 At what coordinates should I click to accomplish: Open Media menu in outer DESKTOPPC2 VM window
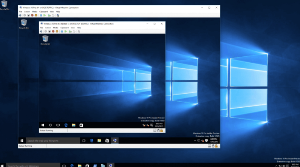coord(34,12)
